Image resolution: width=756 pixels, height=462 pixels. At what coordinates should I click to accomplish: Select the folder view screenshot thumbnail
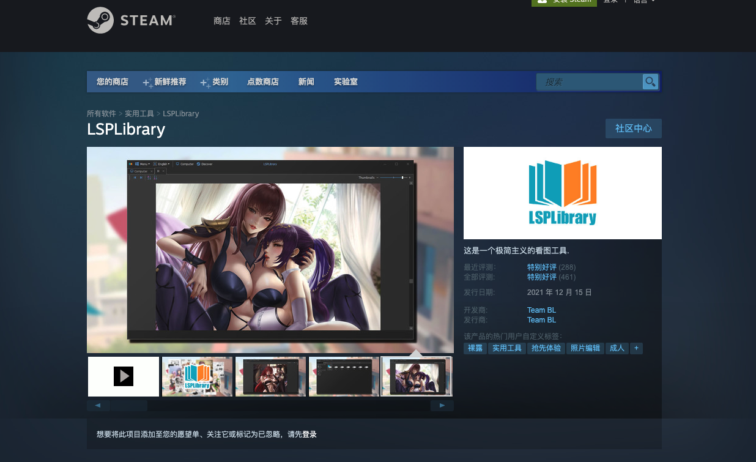[x=344, y=376]
